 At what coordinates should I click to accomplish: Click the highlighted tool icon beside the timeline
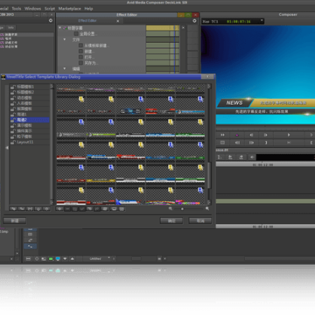[30, 246]
